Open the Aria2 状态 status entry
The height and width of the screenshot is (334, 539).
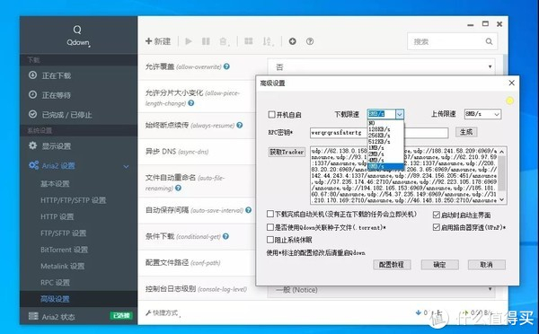78,316
